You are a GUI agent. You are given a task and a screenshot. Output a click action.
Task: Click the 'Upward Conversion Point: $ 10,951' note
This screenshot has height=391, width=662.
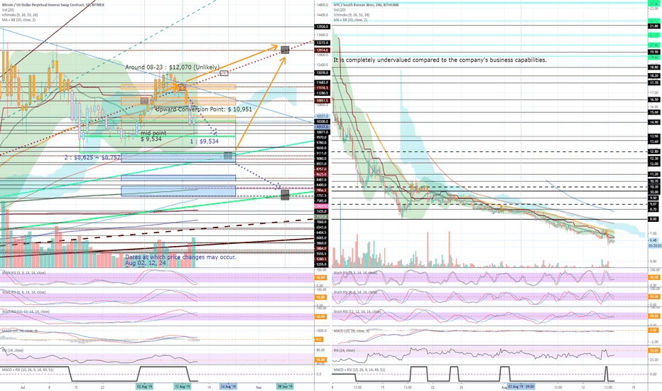(x=204, y=109)
